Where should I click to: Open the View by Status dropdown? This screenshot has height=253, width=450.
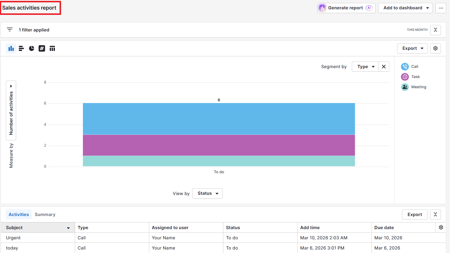pos(207,193)
